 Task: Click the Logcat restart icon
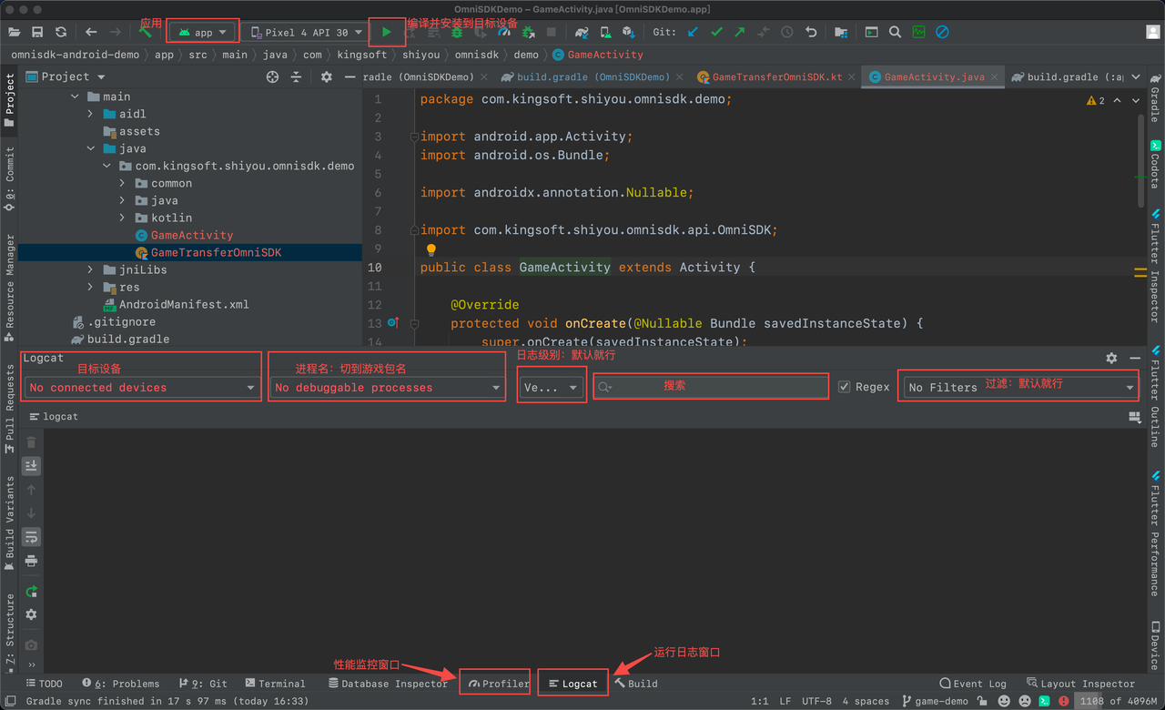tap(31, 592)
